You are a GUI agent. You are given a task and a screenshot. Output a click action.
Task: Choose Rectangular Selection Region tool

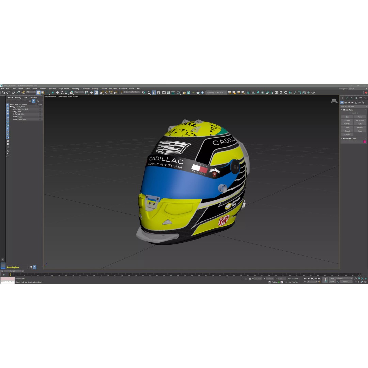(x=47, y=92)
